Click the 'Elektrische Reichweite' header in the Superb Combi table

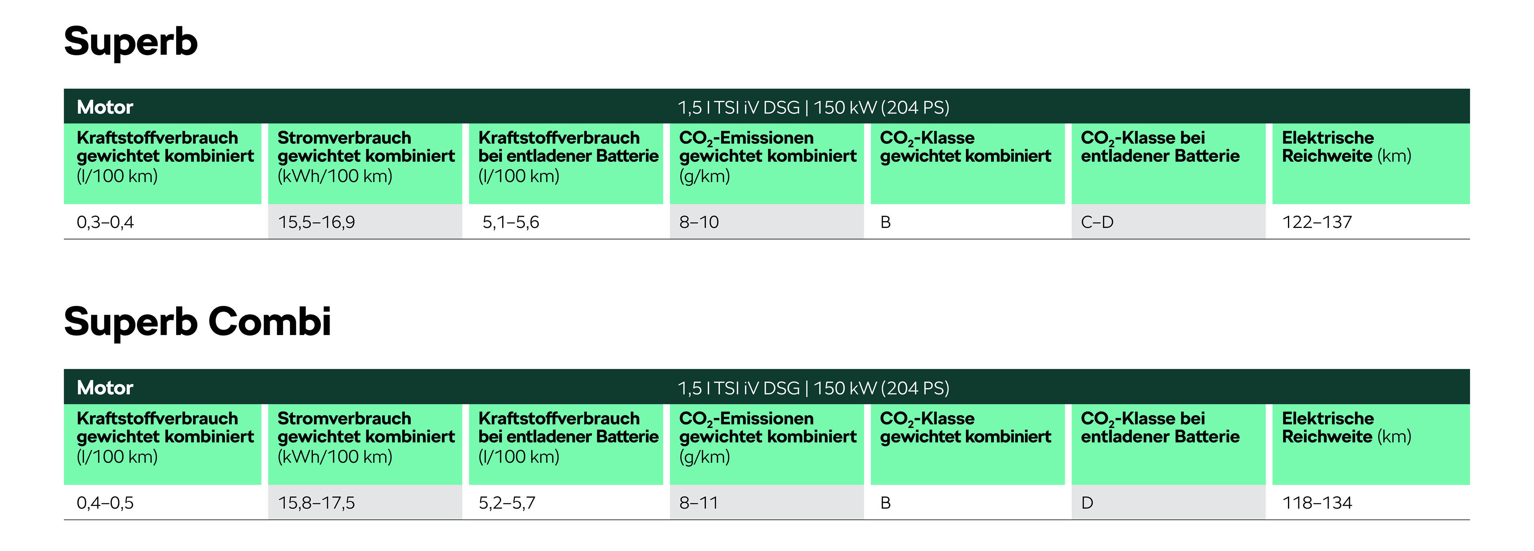click(1346, 428)
